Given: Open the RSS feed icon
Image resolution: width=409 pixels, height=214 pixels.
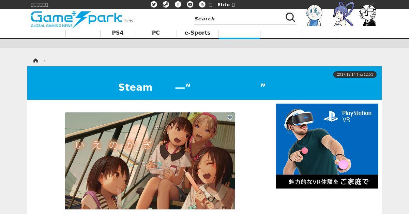Looking at the screenshot, I should coord(202,4).
